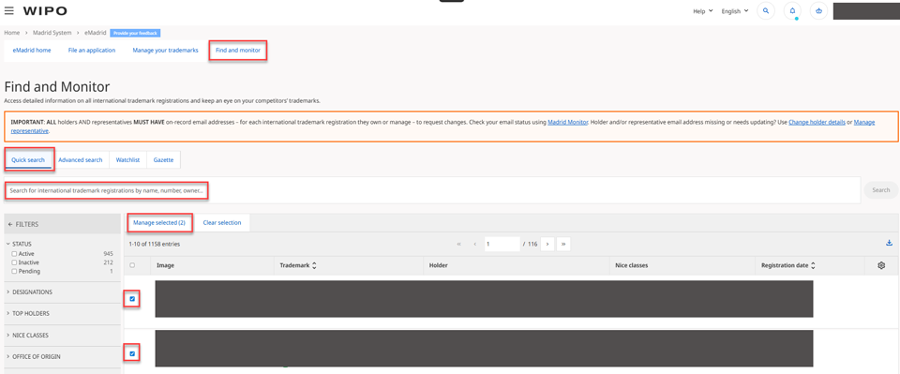Open the File an application tab

tap(92, 51)
